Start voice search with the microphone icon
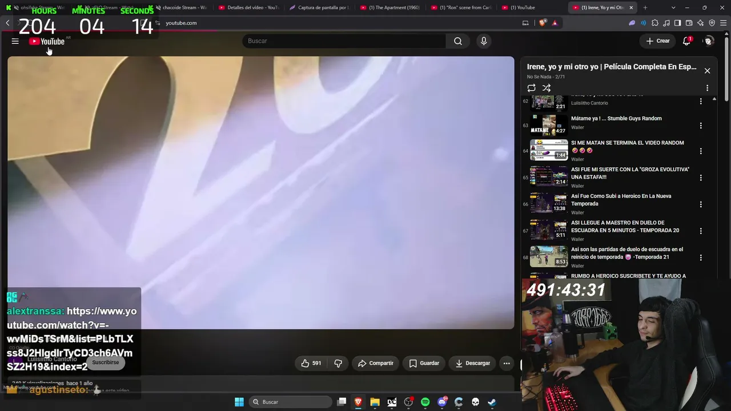 [484, 41]
